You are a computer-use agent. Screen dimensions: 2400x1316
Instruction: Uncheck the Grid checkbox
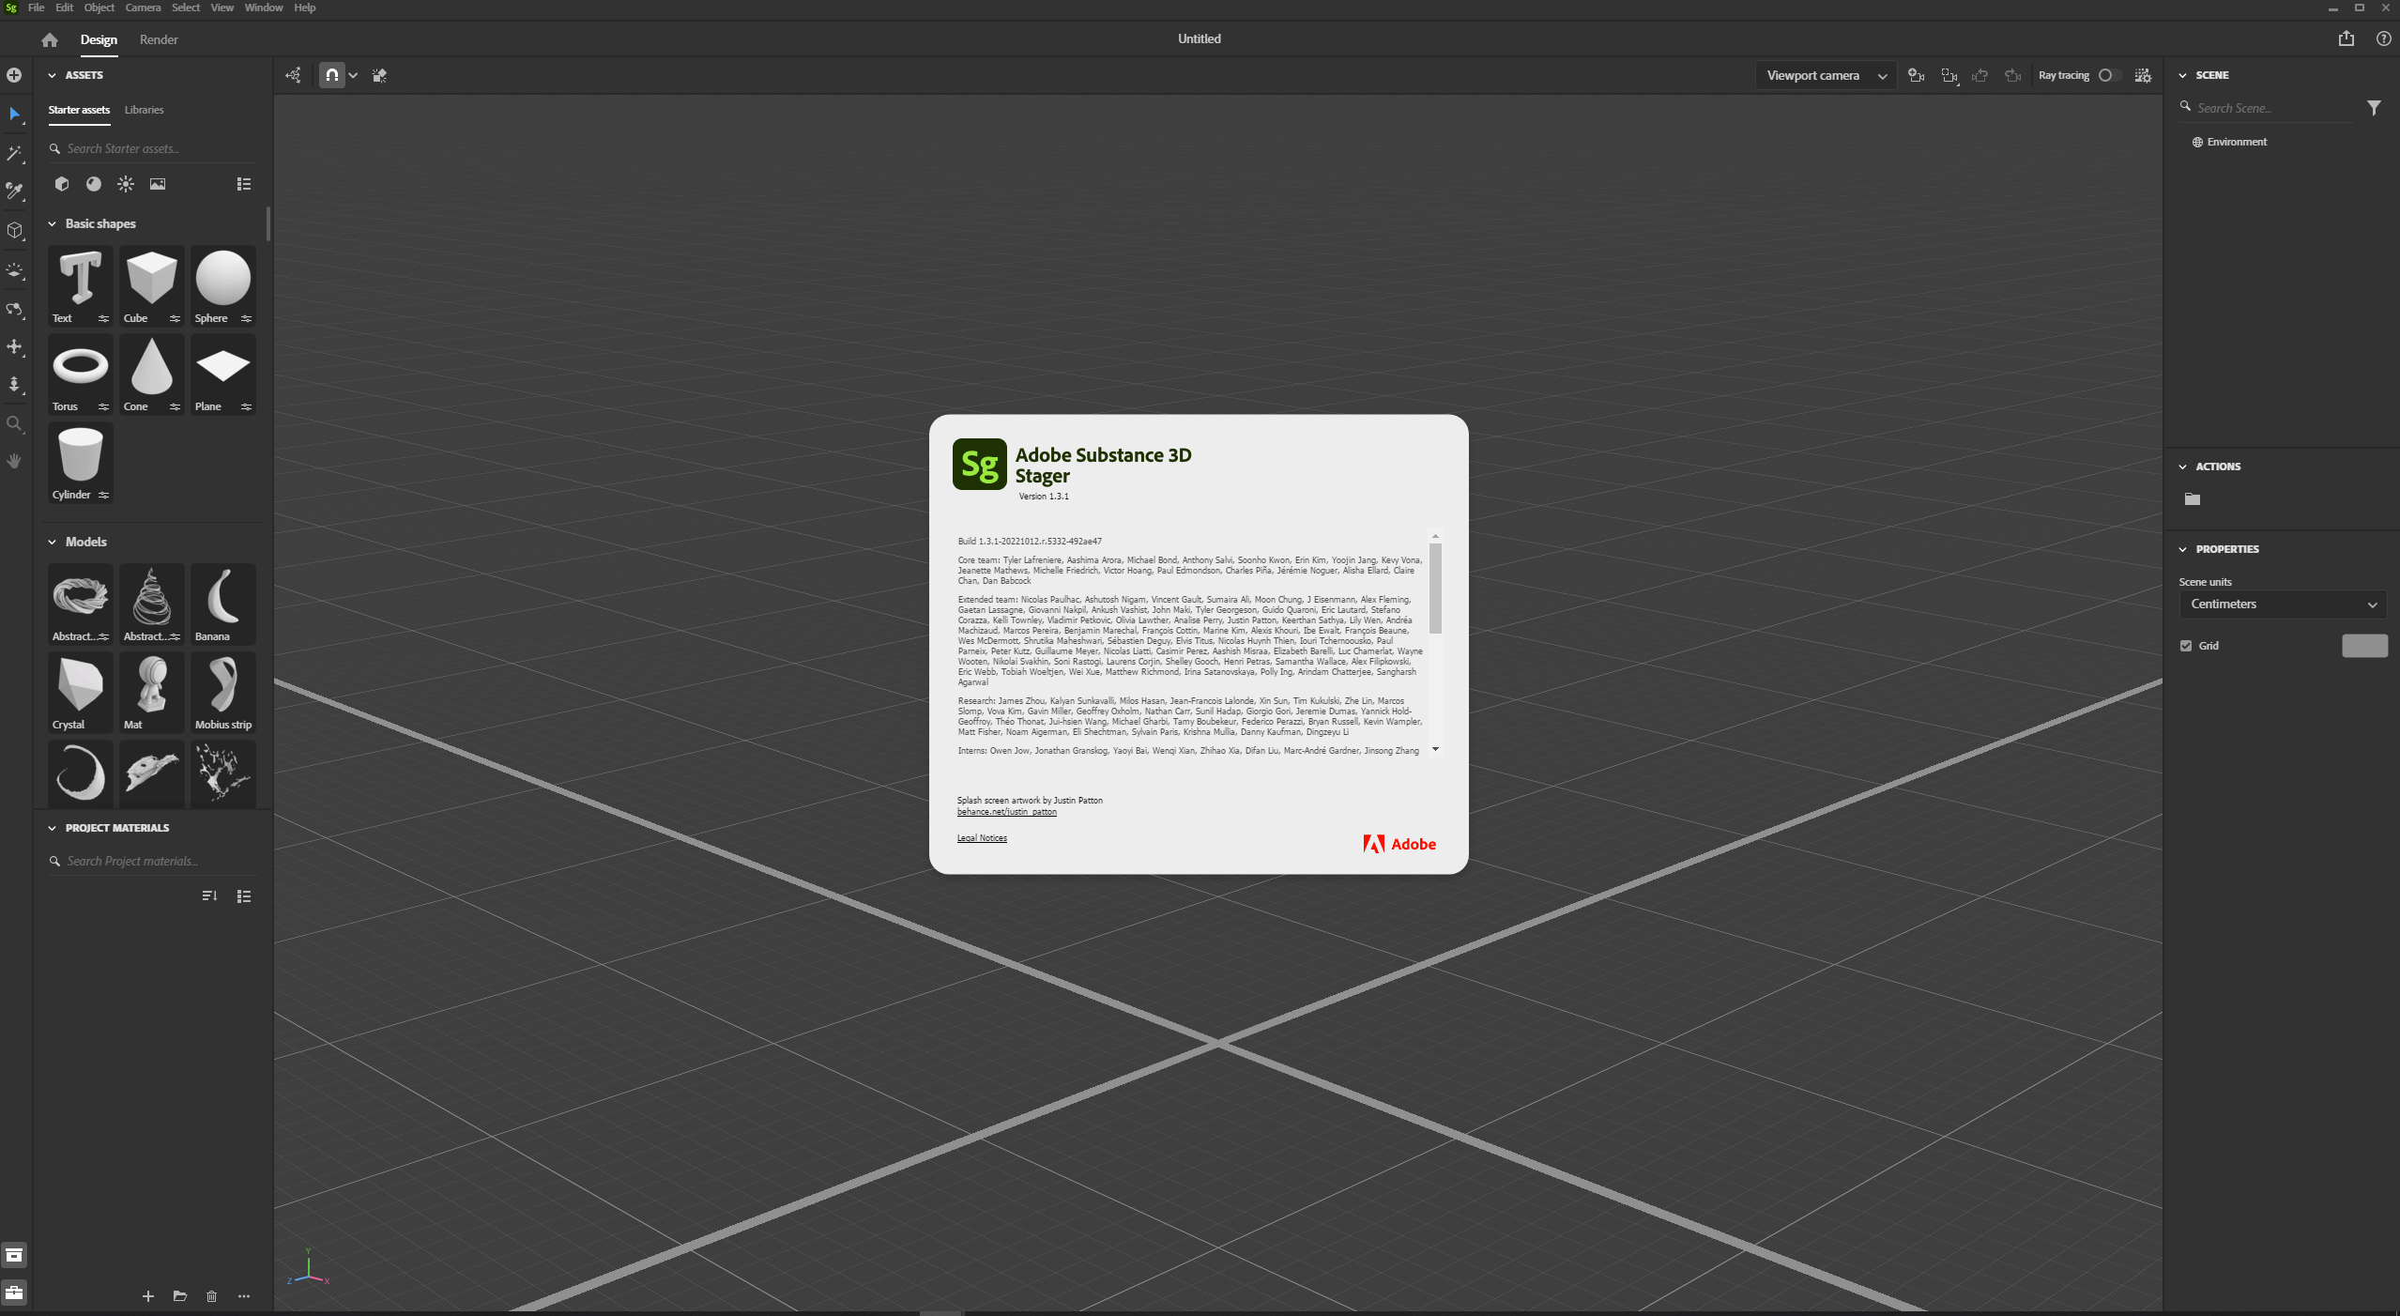click(x=2186, y=646)
